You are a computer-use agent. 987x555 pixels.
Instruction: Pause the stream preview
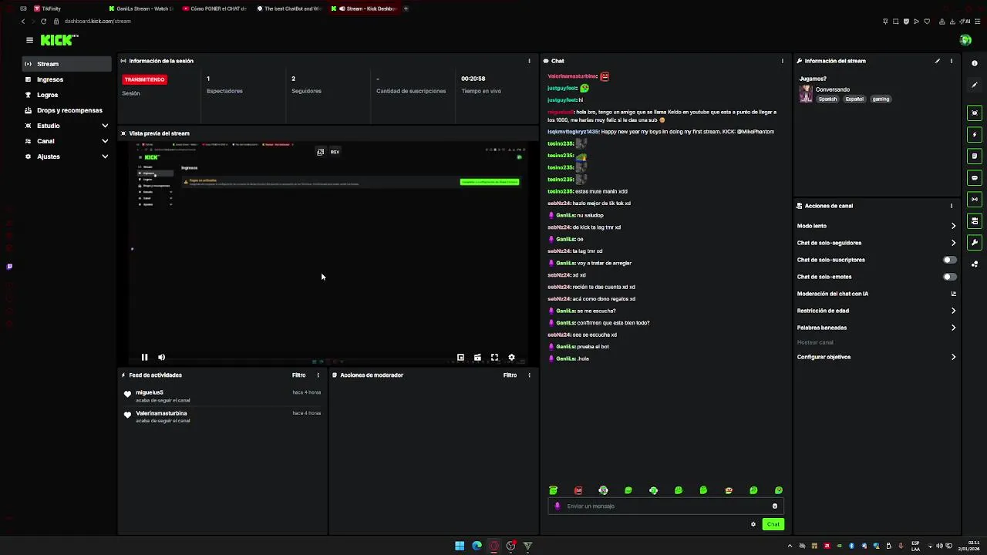[144, 357]
